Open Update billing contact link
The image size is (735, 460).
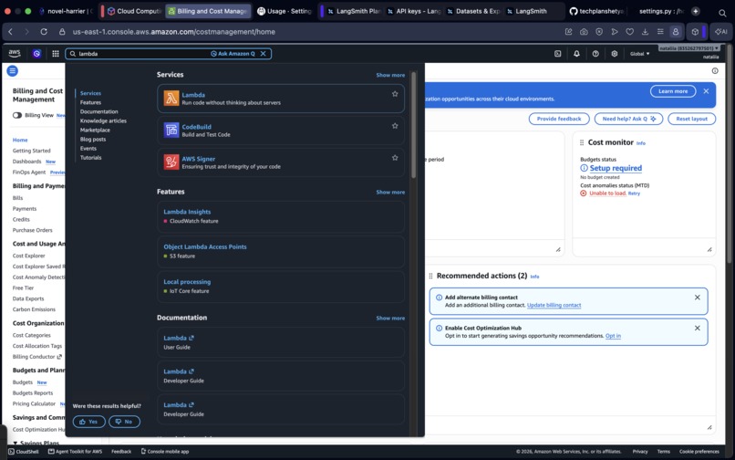tap(554, 305)
